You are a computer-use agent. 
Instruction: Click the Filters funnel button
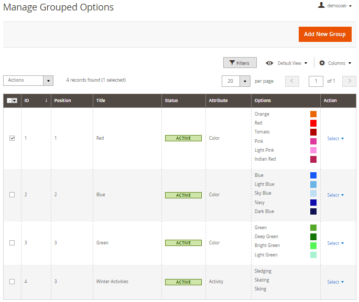[240, 63]
